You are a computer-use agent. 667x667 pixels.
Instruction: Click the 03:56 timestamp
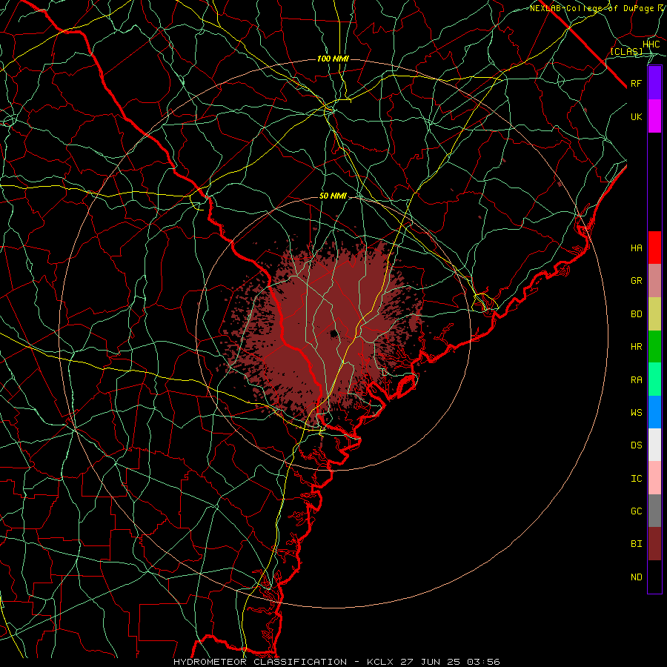coord(483,662)
